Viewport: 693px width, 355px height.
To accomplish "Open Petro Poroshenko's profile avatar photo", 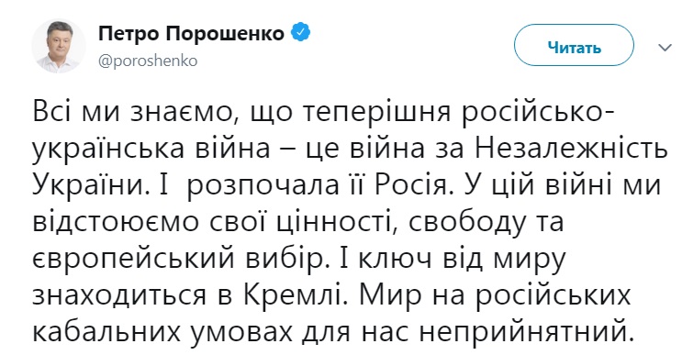I will pyautogui.click(x=59, y=46).
